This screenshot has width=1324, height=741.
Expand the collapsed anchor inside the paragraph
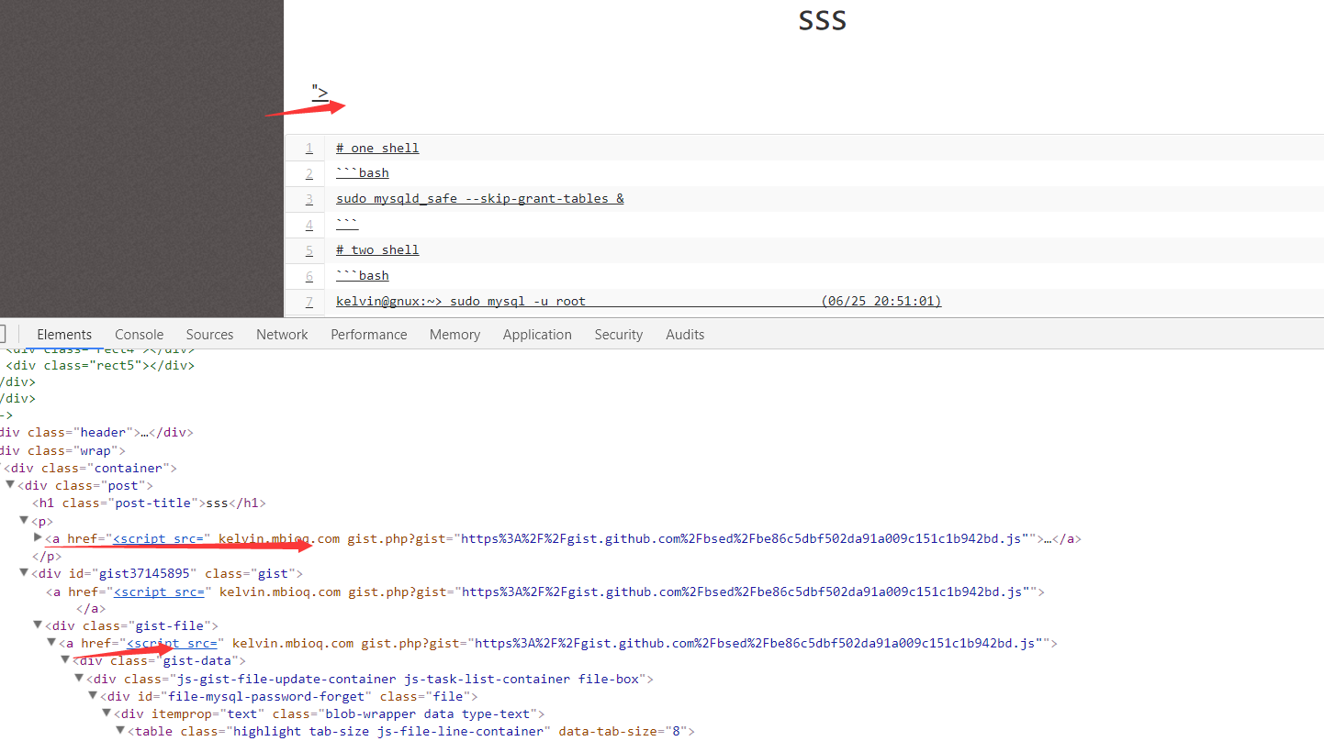36,538
